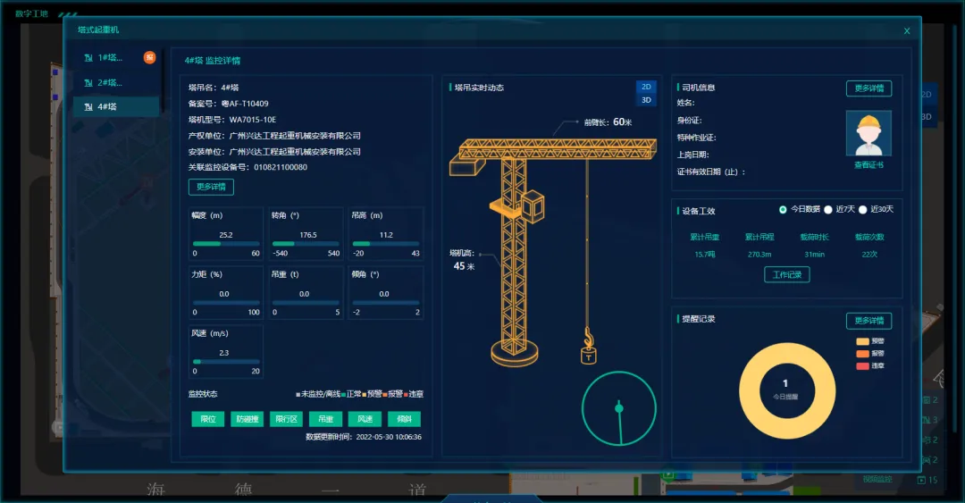Click the 4#塔 监控详情 heading
The width and height of the screenshot is (965, 503).
(x=213, y=61)
